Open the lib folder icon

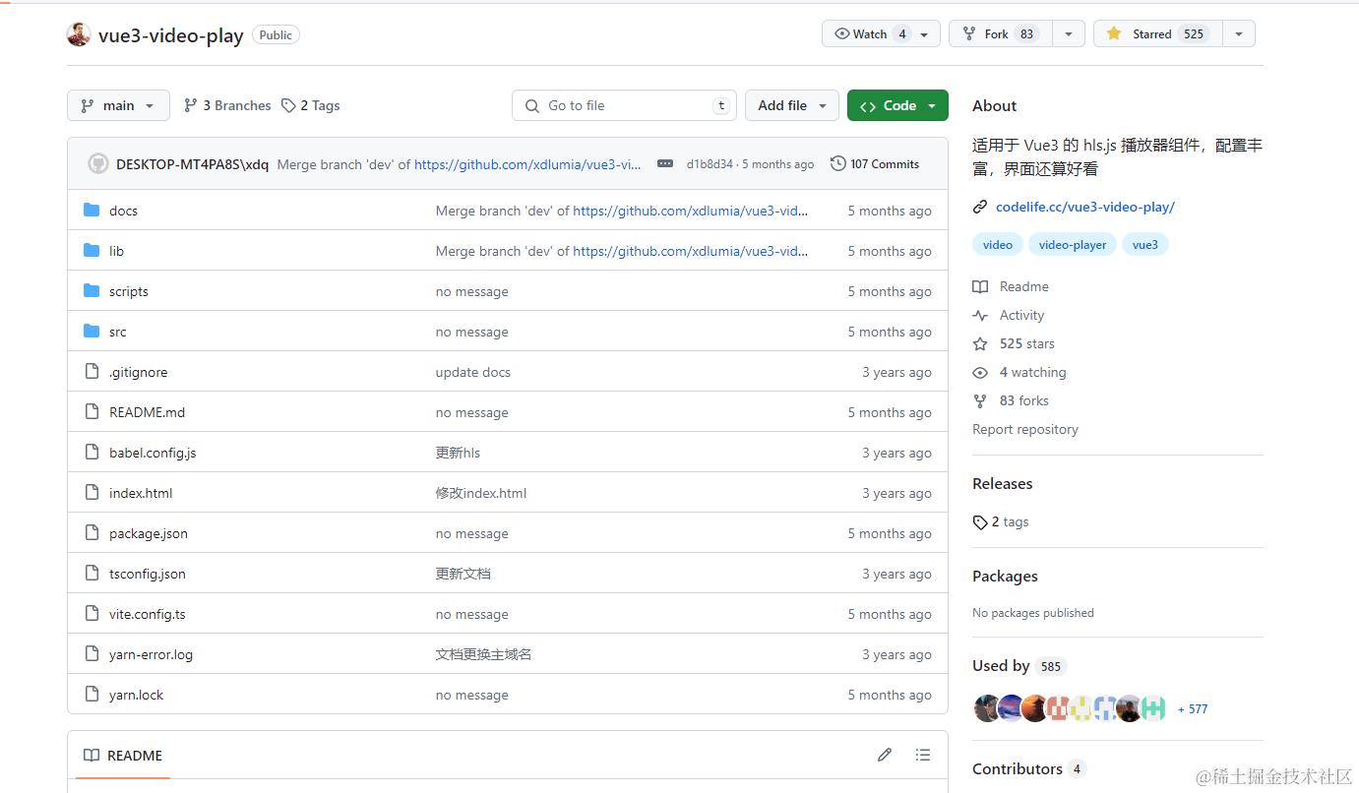click(x=93, y=251)
